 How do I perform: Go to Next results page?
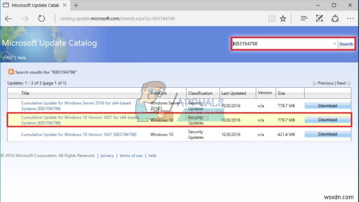343,83
